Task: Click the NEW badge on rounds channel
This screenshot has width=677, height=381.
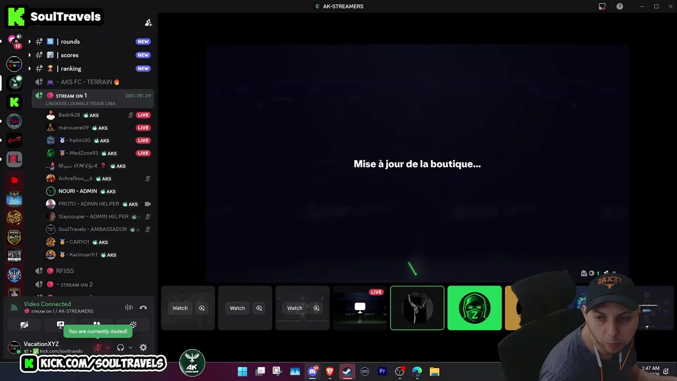Action: (143, 41)
